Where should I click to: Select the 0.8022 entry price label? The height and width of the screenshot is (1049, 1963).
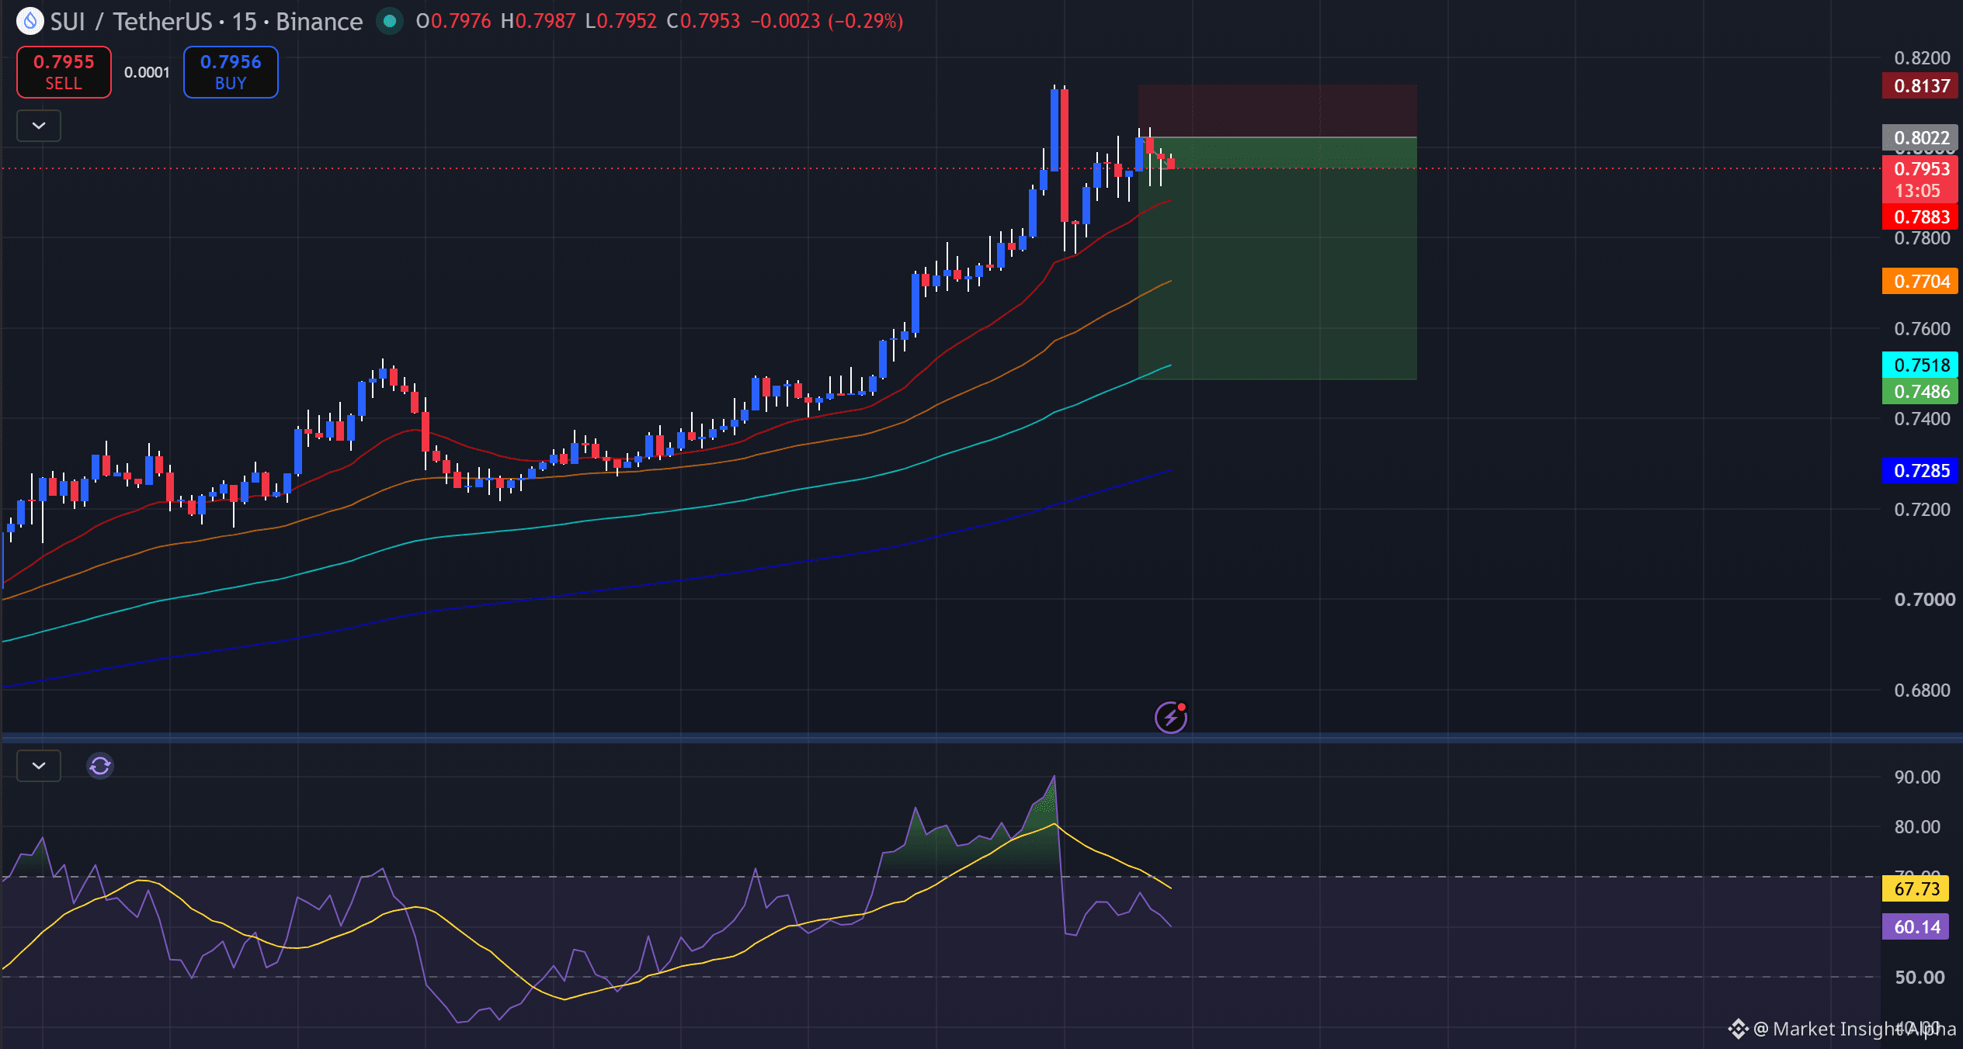(1920, 138)
